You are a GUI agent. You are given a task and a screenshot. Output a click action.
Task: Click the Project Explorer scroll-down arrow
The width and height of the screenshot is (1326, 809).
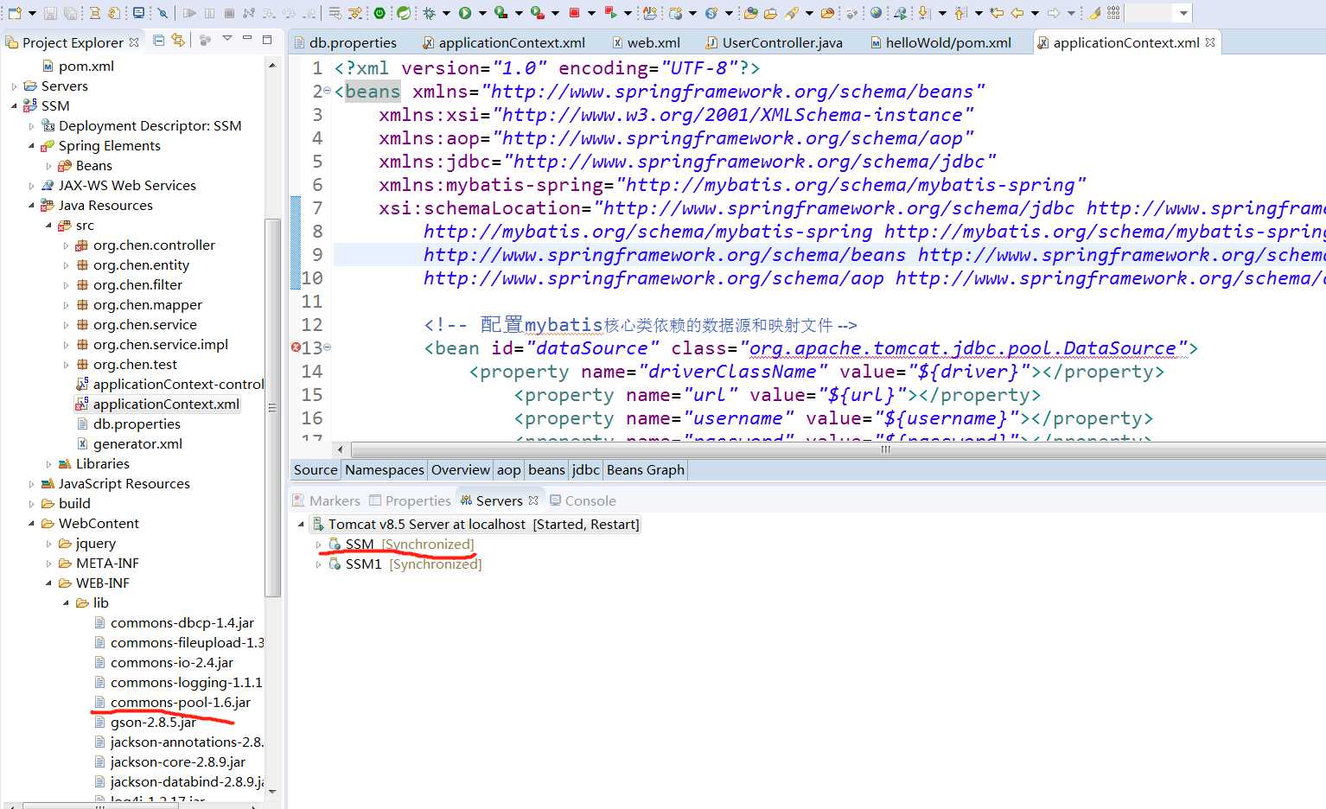(273, 790)
